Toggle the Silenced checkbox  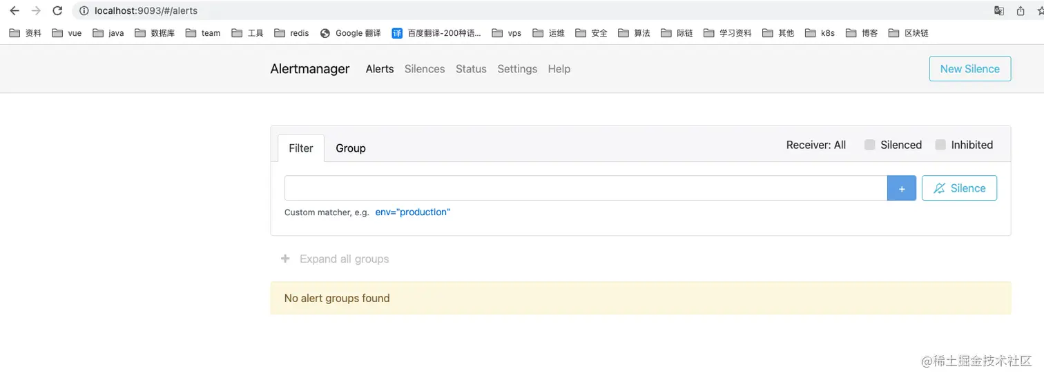click(870, 145)
